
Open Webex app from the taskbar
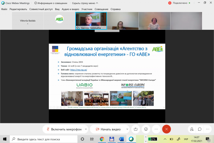click(x=131, y=139)
